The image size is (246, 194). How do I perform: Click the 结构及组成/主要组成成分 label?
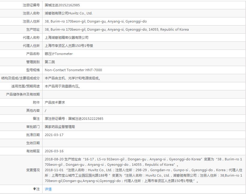click(20, 78)
